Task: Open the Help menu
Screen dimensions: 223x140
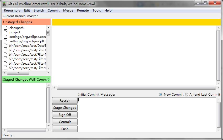Action: pyautogui.click(x=108, y=11)
